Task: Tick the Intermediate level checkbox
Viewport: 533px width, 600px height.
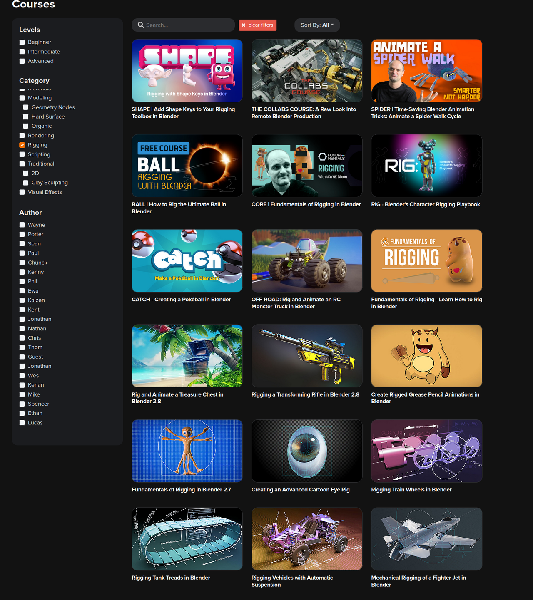Action: pyautogui.click(x=22, y=52)
